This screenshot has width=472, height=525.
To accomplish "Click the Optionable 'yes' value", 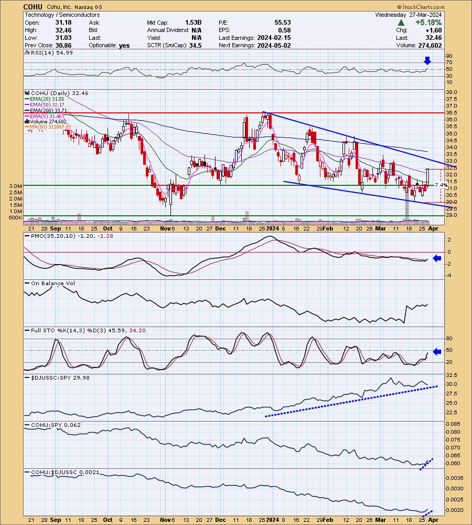I will [124, 46].
